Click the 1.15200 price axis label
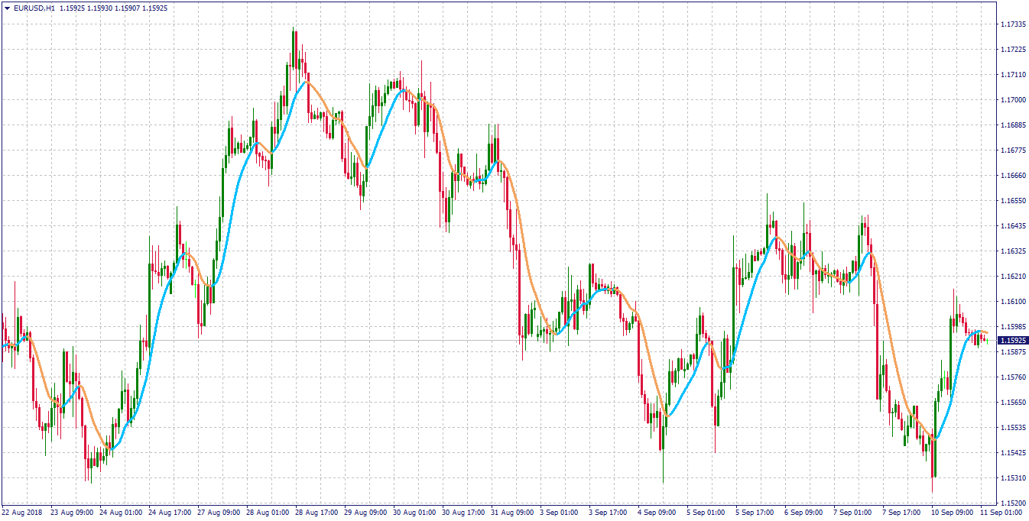Image resolution: width=1029 pixels, height=521 pixels. point(1012,503)
